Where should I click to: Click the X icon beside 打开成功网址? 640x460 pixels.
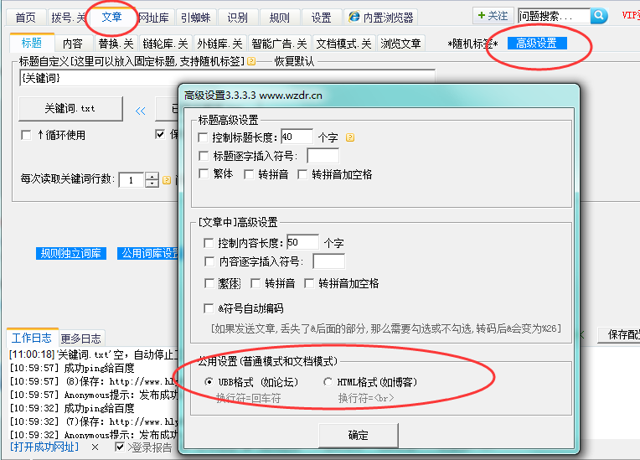95,447
